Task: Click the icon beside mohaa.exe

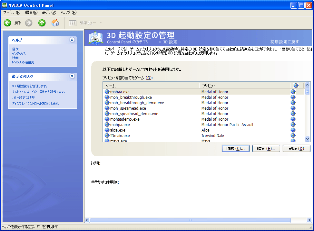Action: [x=107, y=92]
